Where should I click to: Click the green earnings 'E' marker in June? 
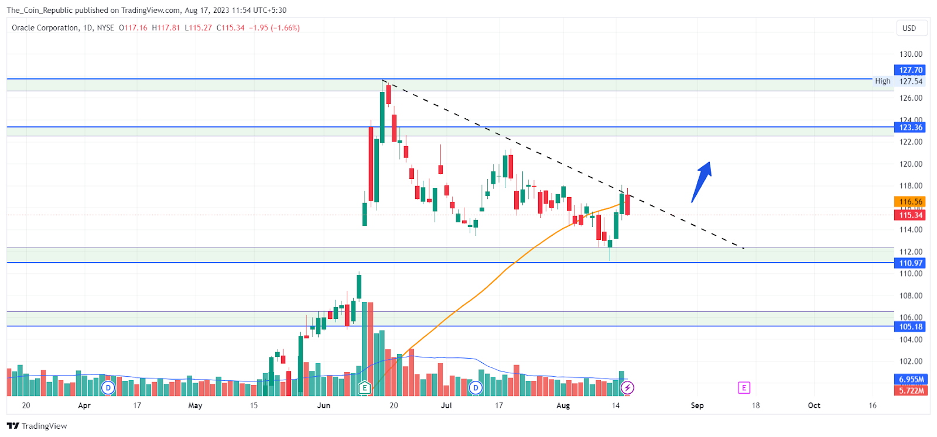[x=364, y=387]
